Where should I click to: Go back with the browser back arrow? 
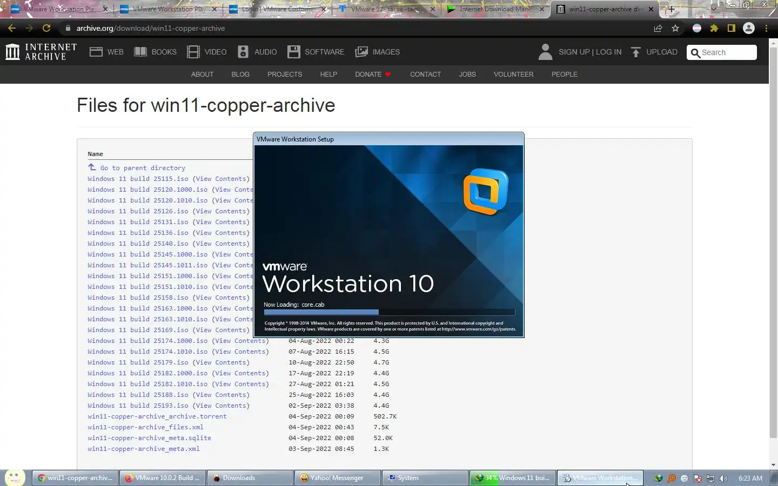coord(12,28)
